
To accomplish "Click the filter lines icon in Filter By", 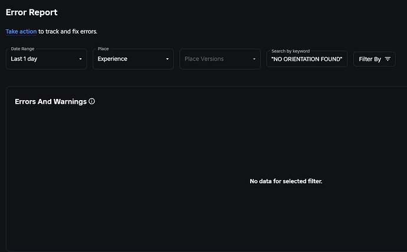I will 388,59.
